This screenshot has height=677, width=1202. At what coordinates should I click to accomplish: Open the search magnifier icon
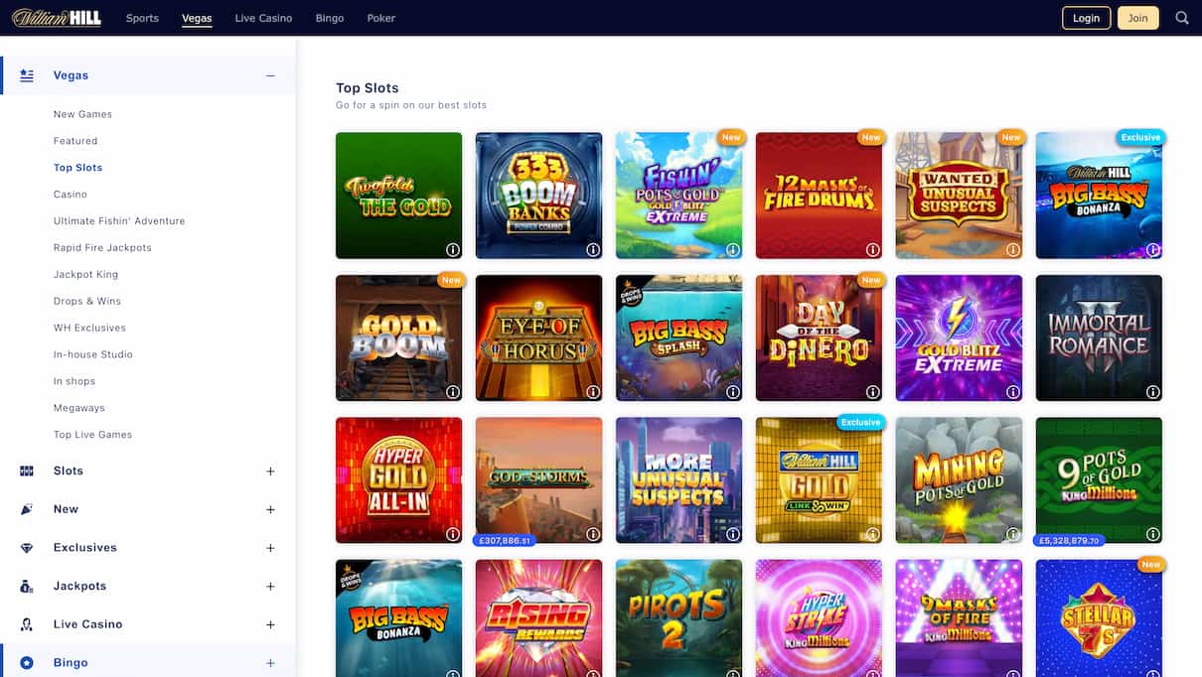[x=1181, y=18]
